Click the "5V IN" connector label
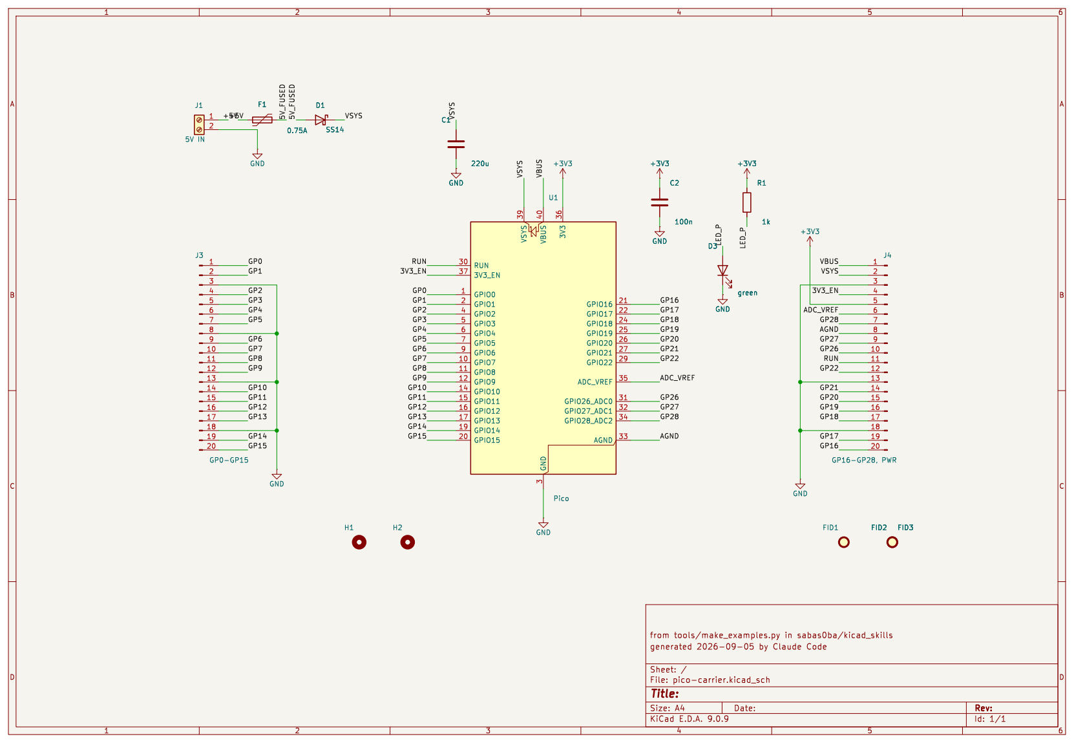1074x743 pixels. coord(195,140)
